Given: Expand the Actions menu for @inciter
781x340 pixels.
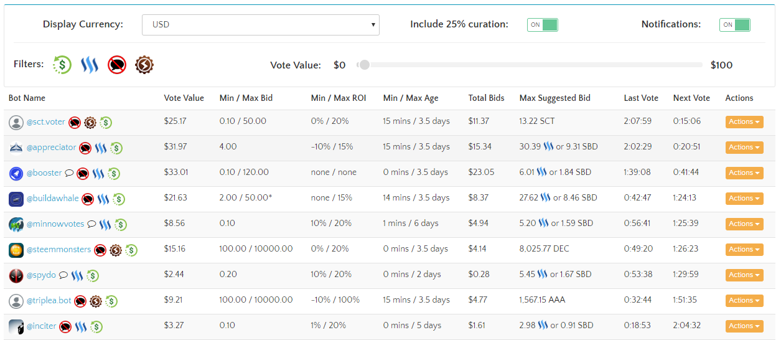Looking at the screenshot, I should pos(744,326).
